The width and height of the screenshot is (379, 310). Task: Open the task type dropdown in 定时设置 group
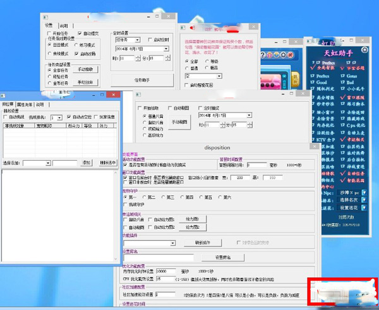point(138,40)
